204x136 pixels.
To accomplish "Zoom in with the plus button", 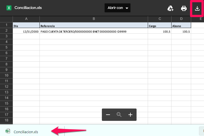I will pos(130,115).
